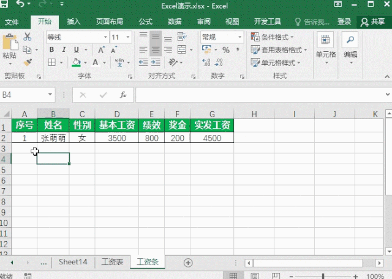Open font name dropdown 等线

coord(106,37)
